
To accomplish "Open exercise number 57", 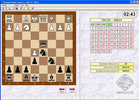I will tap(93, 51).
